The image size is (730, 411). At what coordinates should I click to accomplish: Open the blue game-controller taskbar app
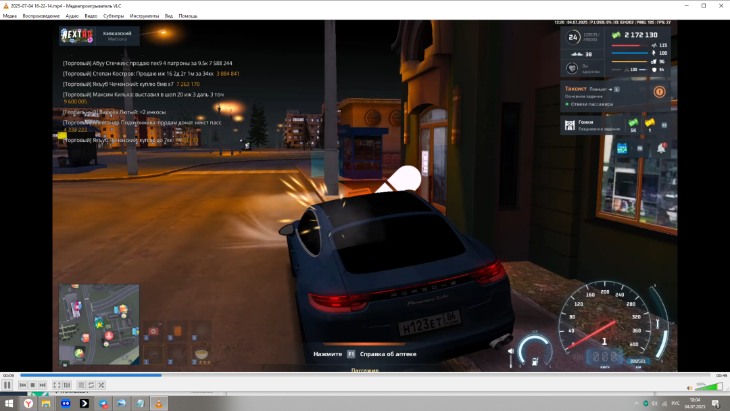[x=66, y=404]
